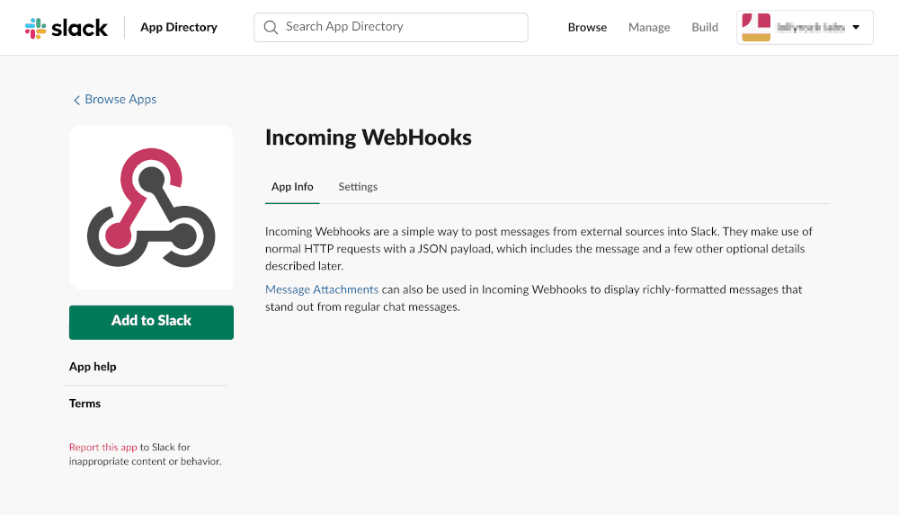The image size is (899, 515).
Task: Open App help
Action: tap(93, 367)
